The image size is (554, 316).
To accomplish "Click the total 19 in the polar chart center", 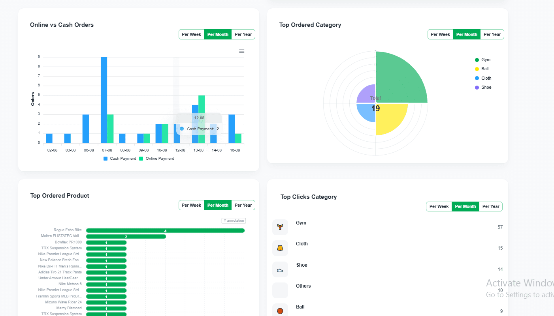I will point(375,108).
